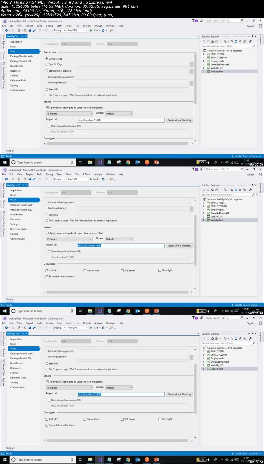The image size is (264, 464).
Task: Open Analyze menu in bottom frame
Action: click(x=98, y=323)
